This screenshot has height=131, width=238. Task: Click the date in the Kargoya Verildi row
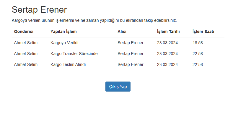coord(167,43)
